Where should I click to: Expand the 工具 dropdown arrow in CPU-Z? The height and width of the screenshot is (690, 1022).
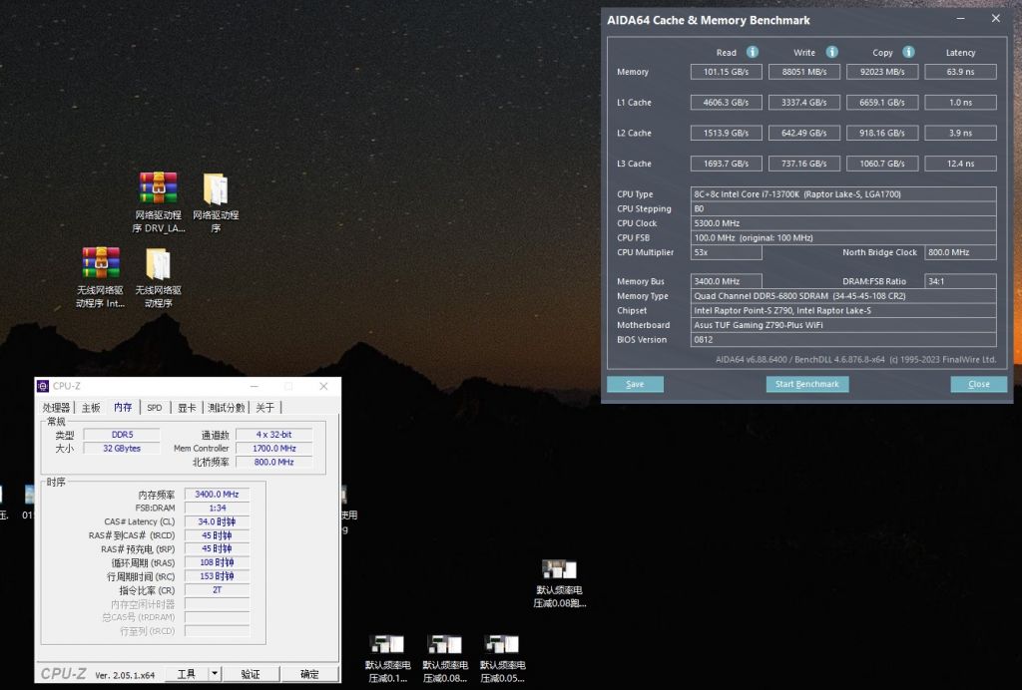[215, 674]
